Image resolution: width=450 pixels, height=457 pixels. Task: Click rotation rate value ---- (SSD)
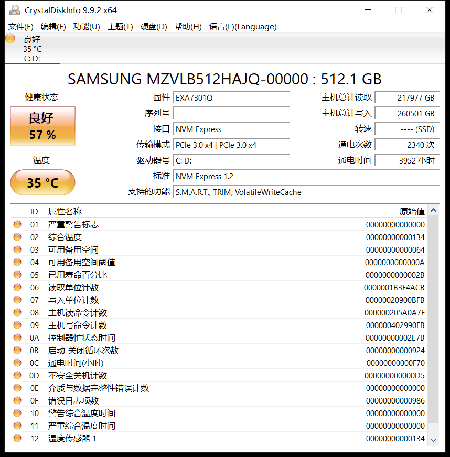pos(407,129)
